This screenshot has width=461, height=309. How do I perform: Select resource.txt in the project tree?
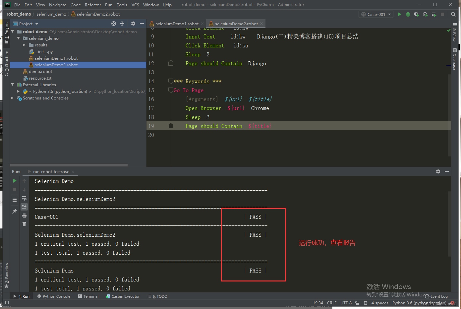[x=40, y=78]
